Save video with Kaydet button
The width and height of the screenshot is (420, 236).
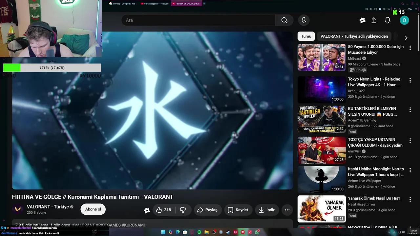pyautogui.click(x=238, y=210)
